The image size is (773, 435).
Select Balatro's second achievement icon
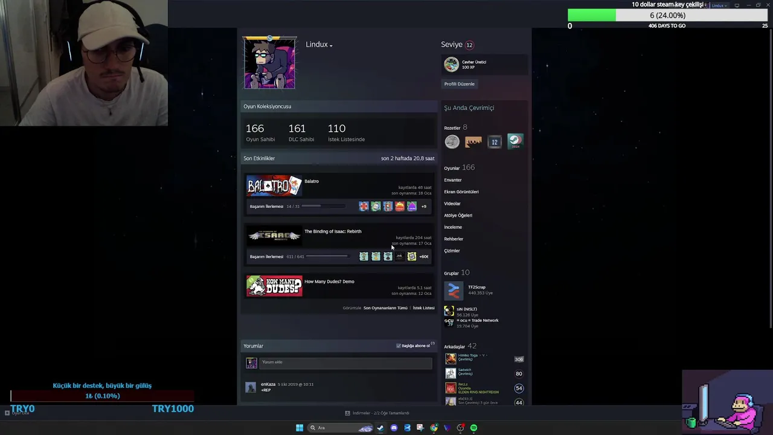coord(376,207)
